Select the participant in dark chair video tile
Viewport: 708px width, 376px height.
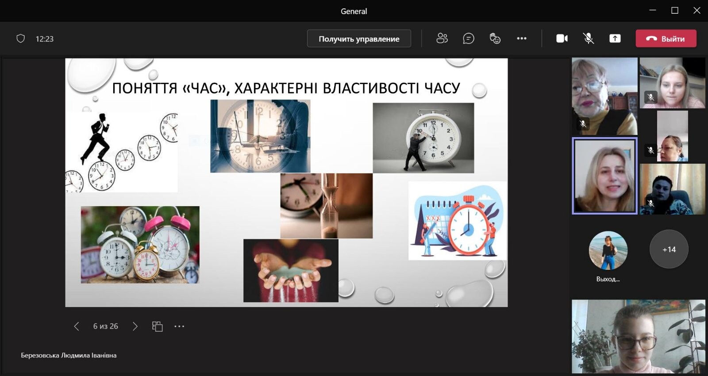click(672, 189)
